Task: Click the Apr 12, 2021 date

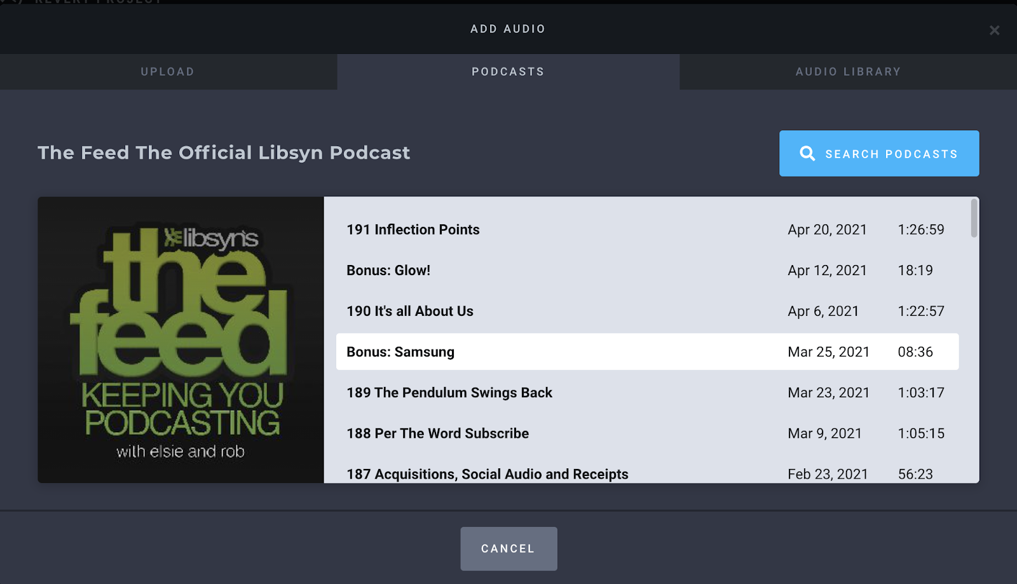Action: pyautogui.click(x=827, y=270)
